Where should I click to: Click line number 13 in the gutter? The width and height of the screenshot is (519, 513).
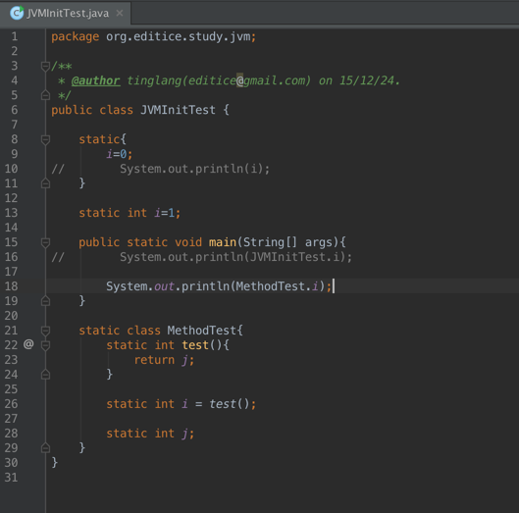coord(11,213)
